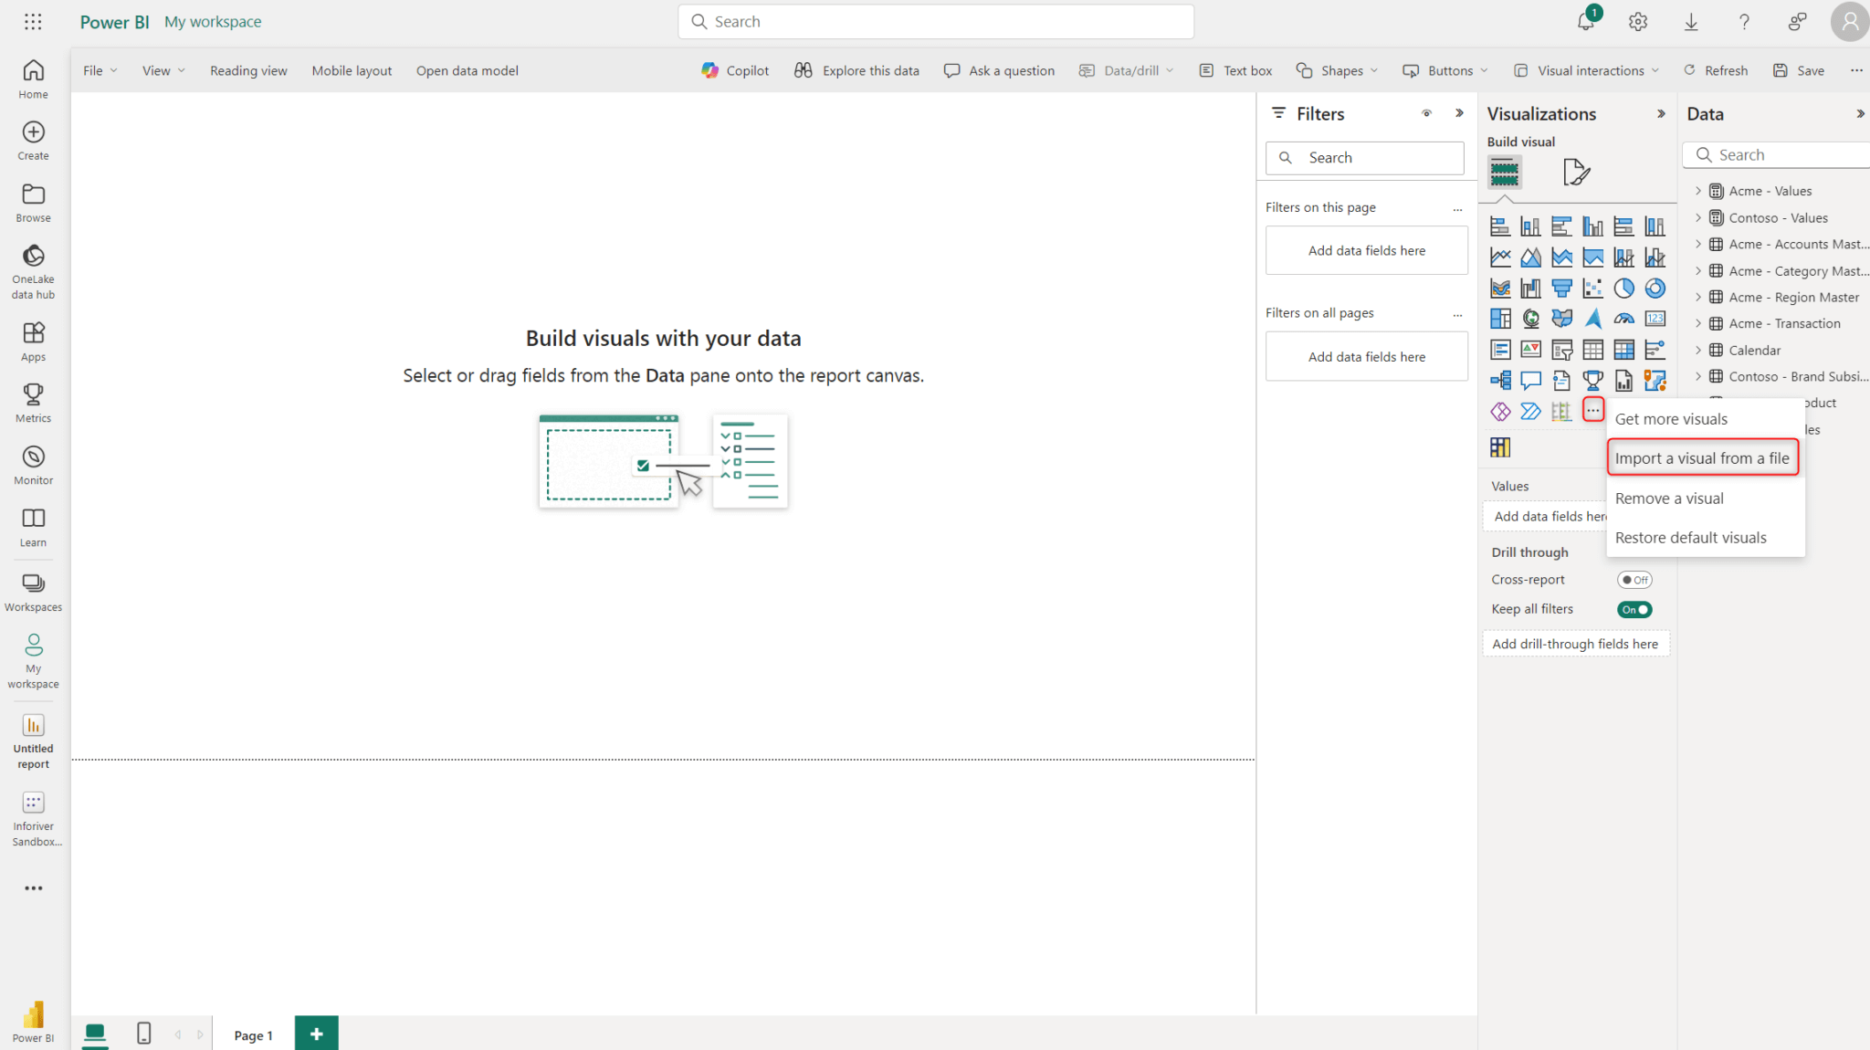The image size is (1870, 1050).
Task: Expand the Acme - Transaction table
Action: click(x=1697, y=322)
